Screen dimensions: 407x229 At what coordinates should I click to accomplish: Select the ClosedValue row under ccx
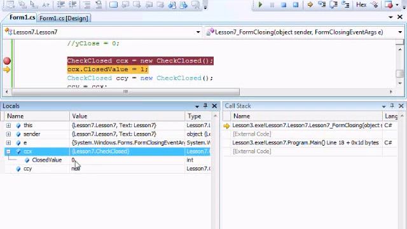tap(107, 160)
